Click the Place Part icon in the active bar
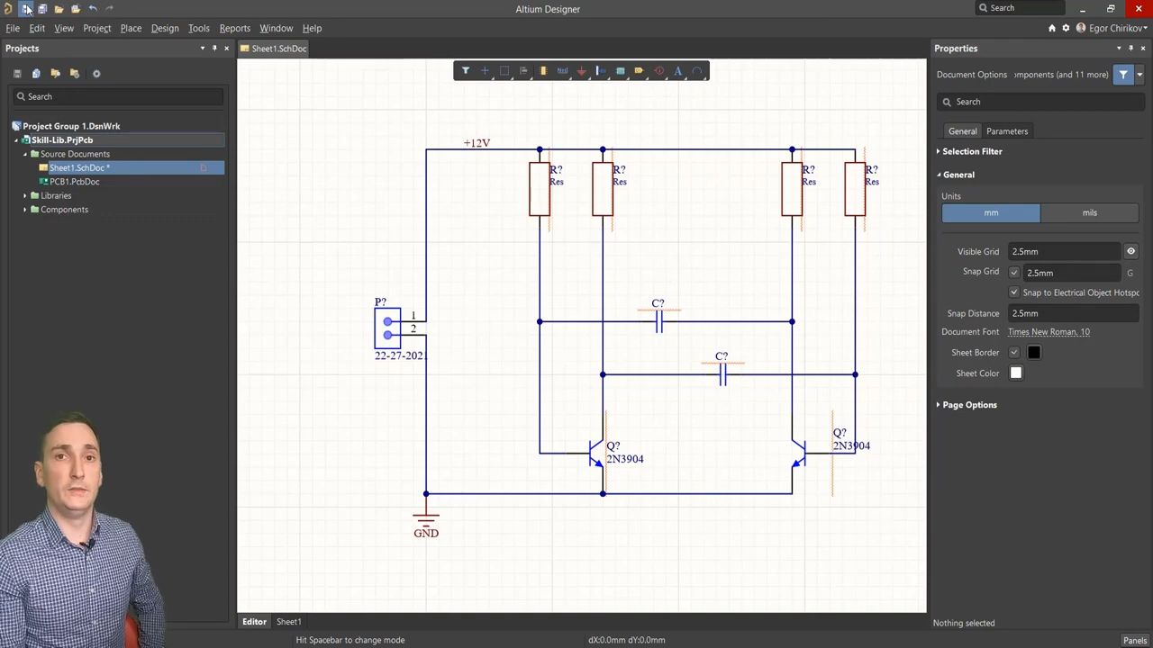This screenshot has width=1153, height=648. [543, 71]
